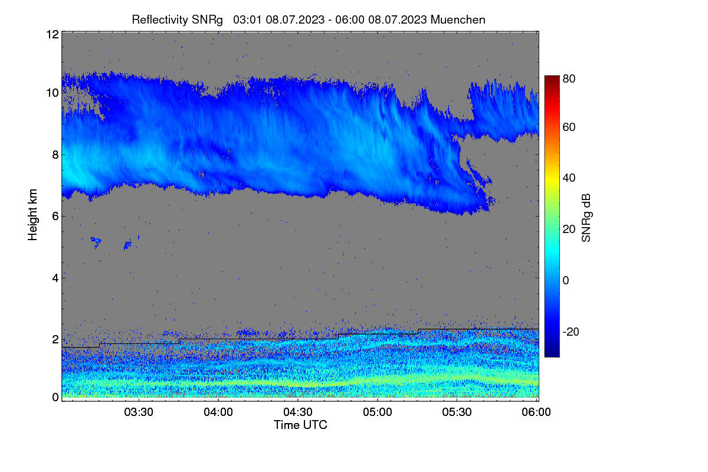Click the plot title 'Reflectivity SNRg'
708x472 pixels.
click(x=177, y=19)
